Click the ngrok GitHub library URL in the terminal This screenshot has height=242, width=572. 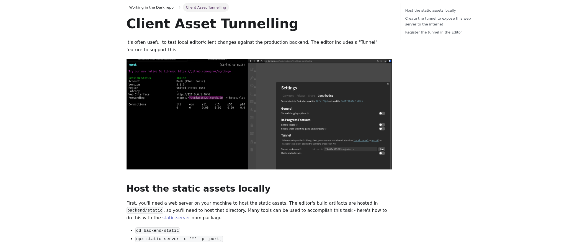(x=204, y=71)
